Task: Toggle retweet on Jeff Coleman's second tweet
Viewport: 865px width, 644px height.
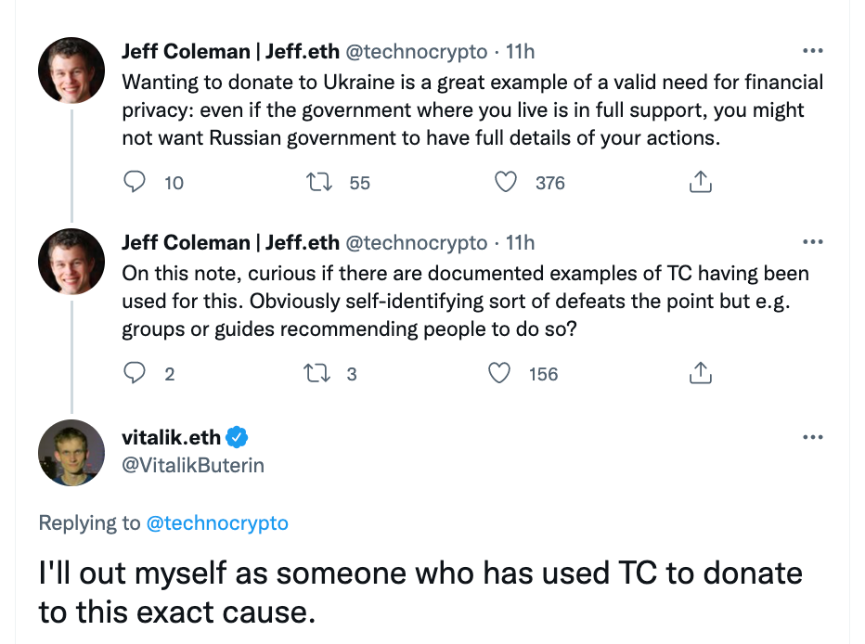Action: (x=323, y=373)
